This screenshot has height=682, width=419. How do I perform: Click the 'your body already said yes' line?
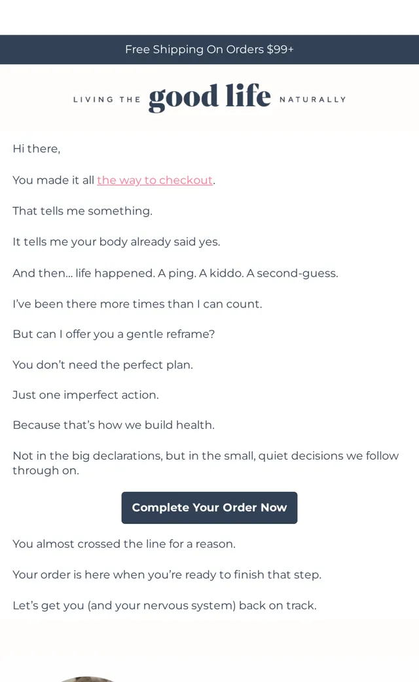pos(117,242)
